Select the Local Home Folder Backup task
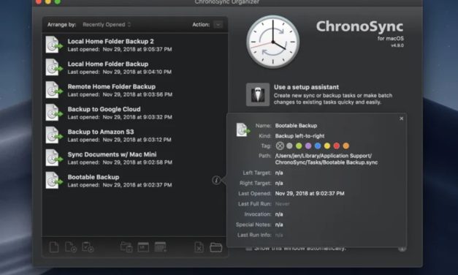This screenshot has height=275, width=458. tap(134, 67)
